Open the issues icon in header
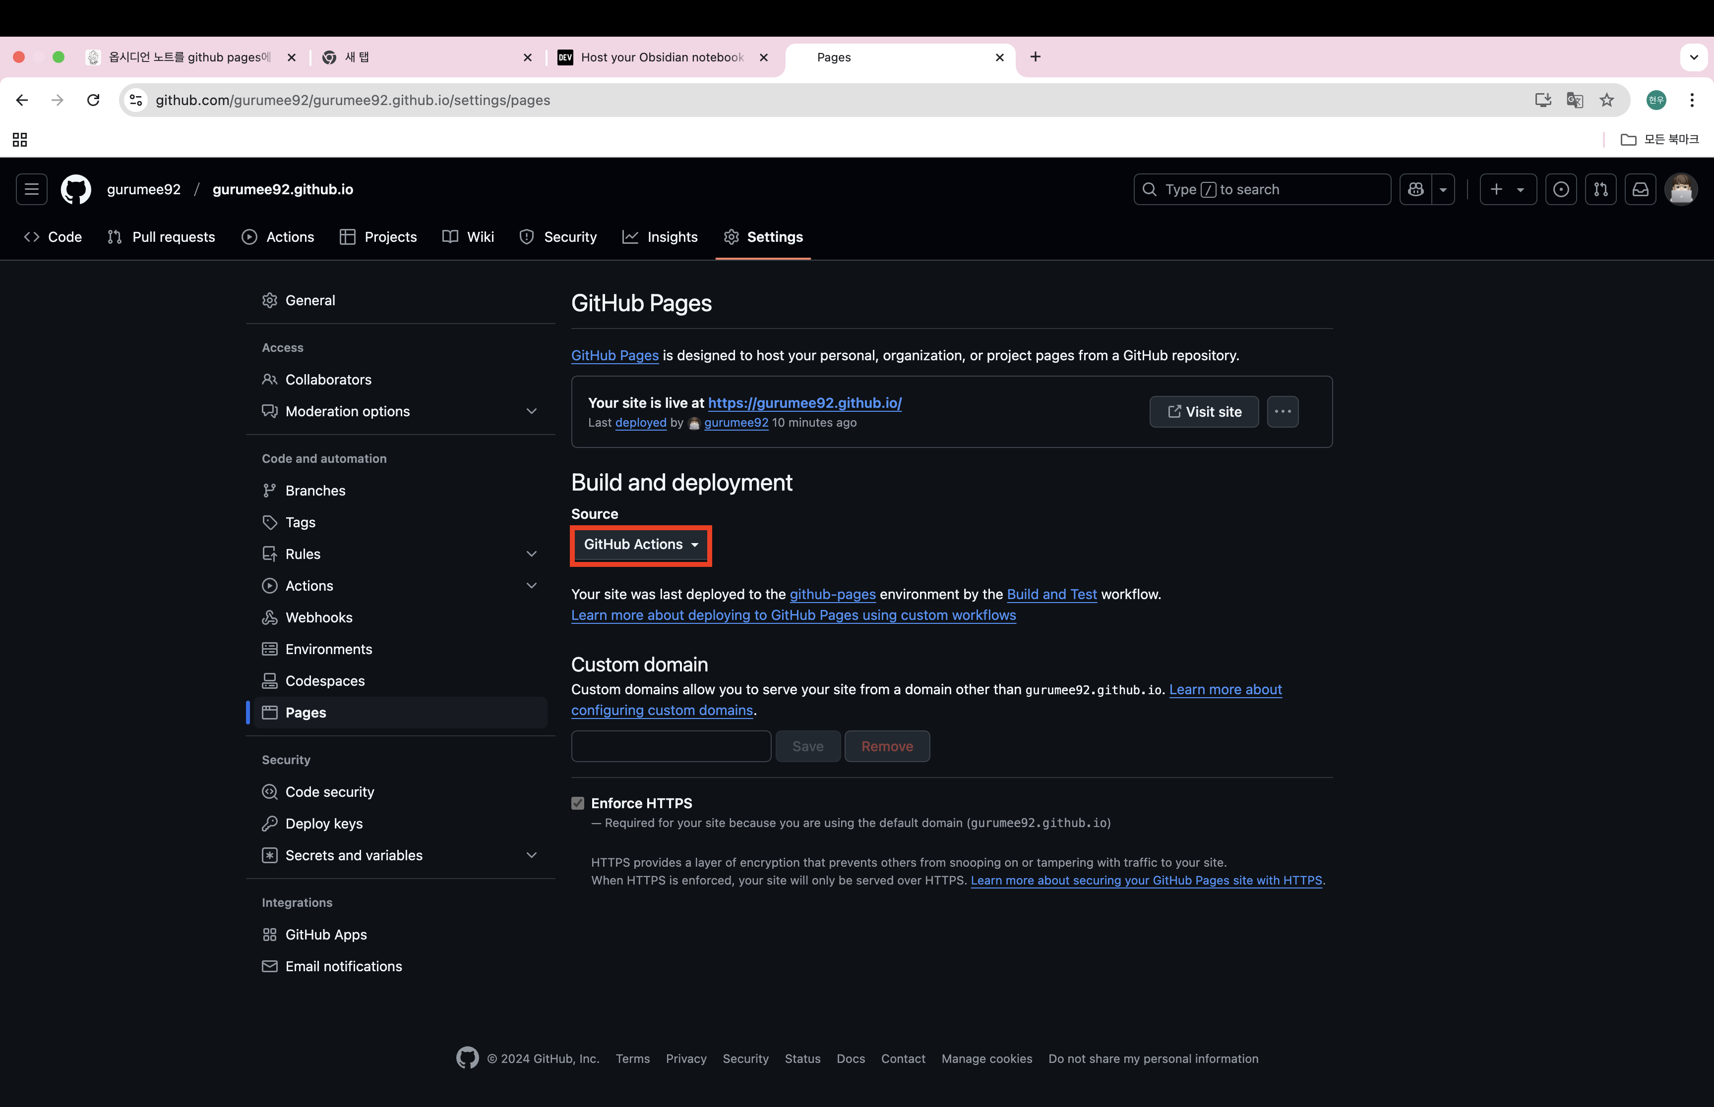1714x1107 pixels. (x=1561, y=189)
